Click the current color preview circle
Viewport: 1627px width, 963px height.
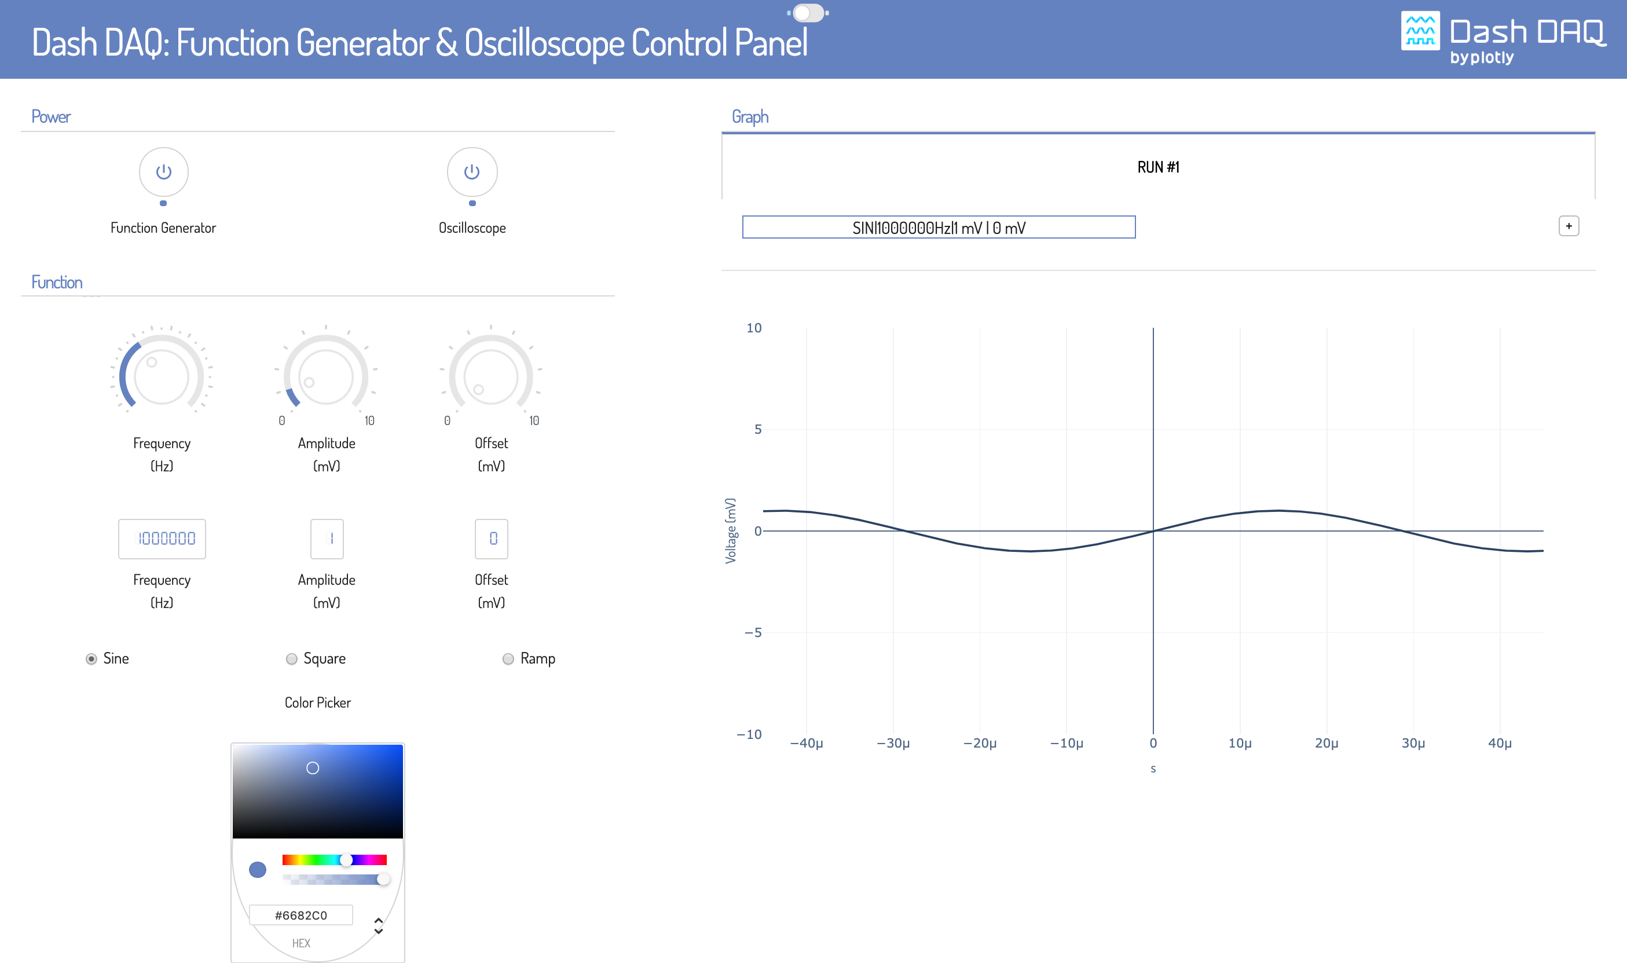pyautogui.click(x=258, y=870)
